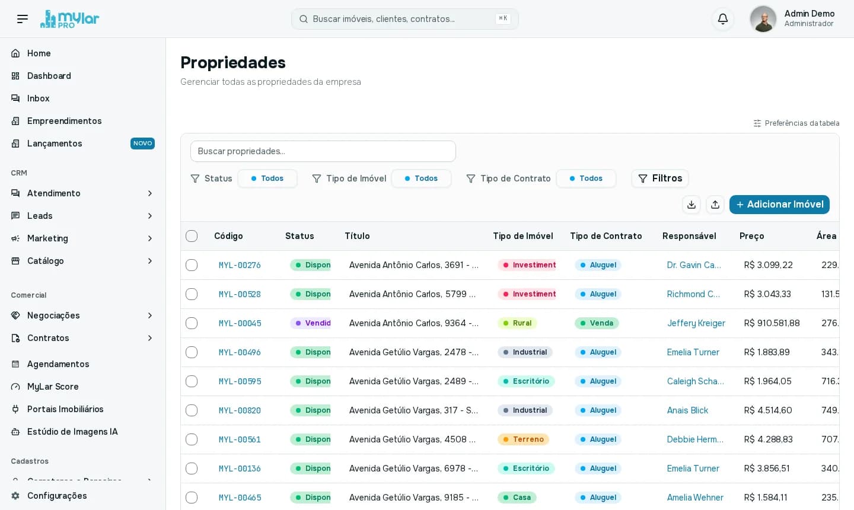Viewport: 854px width, 510px height.
Task: Open the notifications bell
Action: tap(723, 19)
